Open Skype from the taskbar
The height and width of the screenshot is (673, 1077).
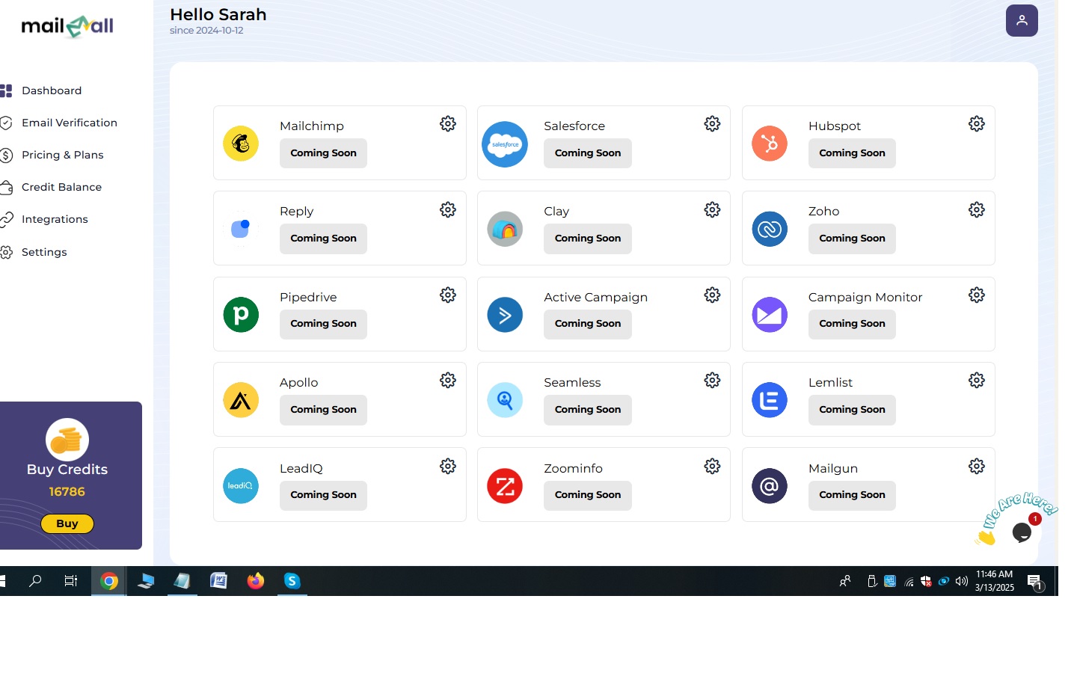292,581
